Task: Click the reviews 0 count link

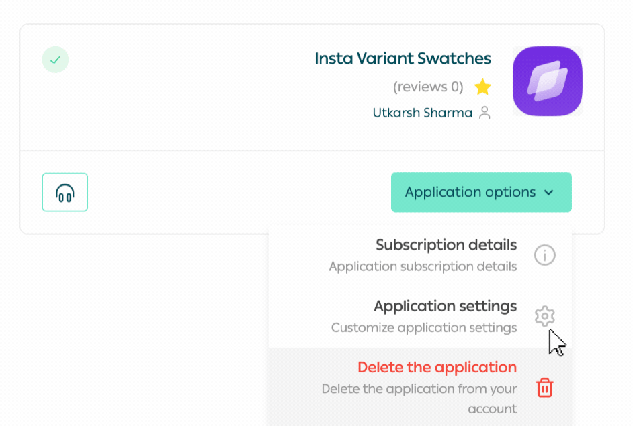Action: coord(428,87)
